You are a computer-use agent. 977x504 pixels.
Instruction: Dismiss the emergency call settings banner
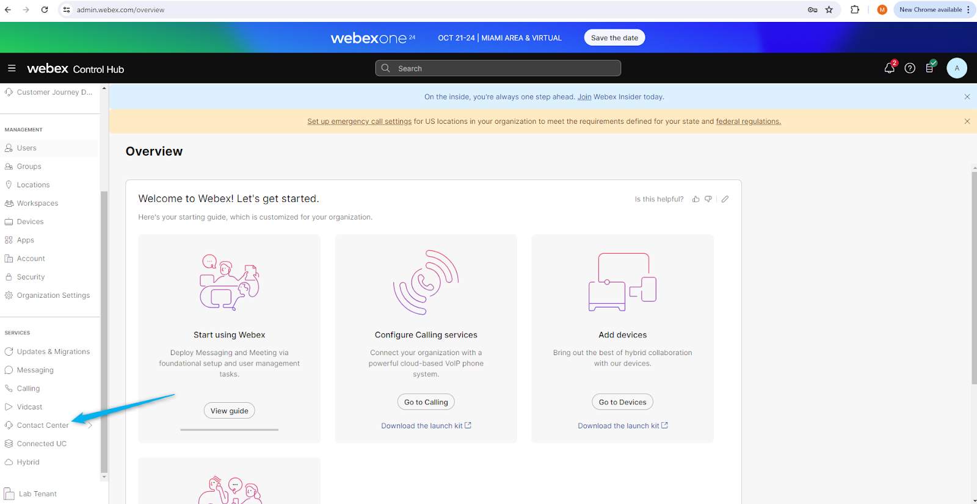click(967, 121)
